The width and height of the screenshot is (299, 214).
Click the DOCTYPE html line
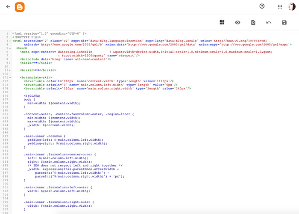pos(26,37)
